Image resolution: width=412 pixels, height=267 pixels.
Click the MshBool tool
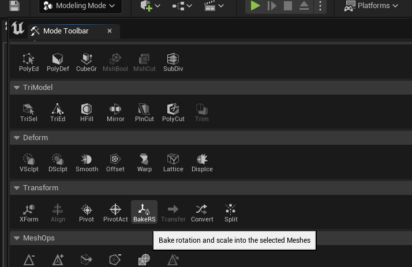coord(115,62)
